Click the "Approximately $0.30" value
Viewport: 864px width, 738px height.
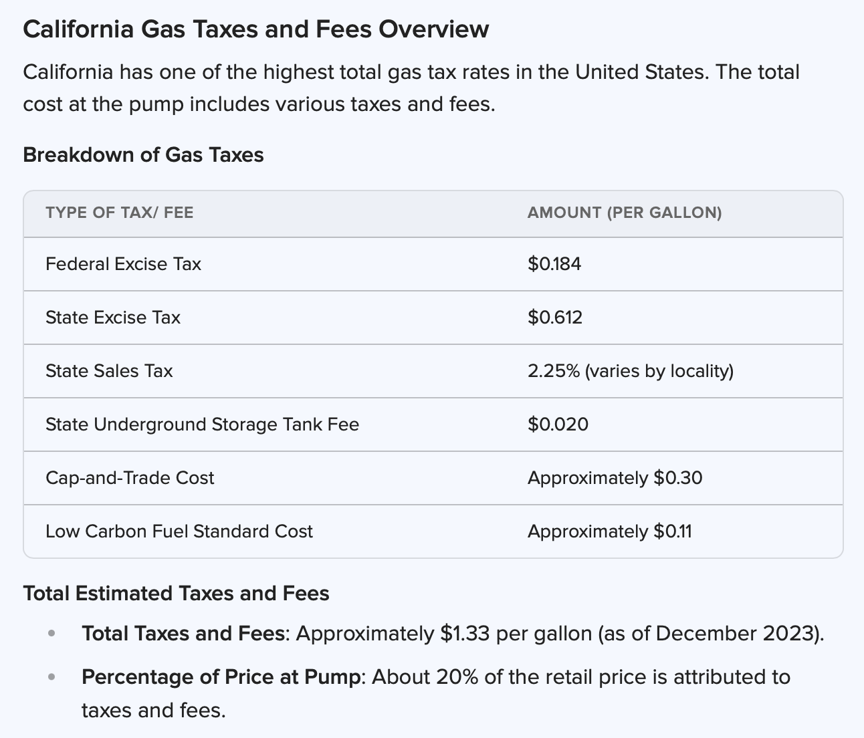[x=615, y=478]
